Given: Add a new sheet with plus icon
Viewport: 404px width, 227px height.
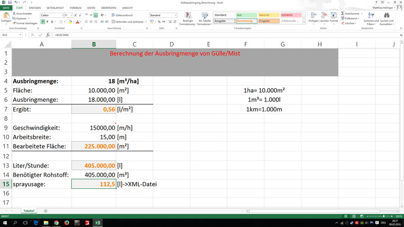Looking at the screenshot, I should tap(45, 210).
